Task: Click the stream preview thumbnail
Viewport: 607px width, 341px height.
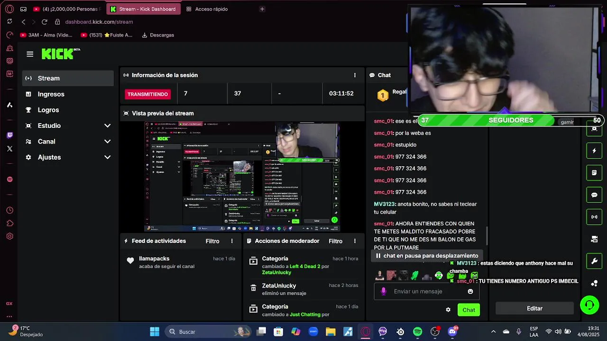Action: point(242,176)
